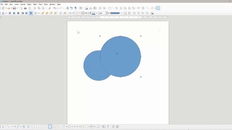Image resolution: width=232 pixels, height=130 pixels.
Task: Expand the Save options dropdown arrow
Action: click(17, 8)
